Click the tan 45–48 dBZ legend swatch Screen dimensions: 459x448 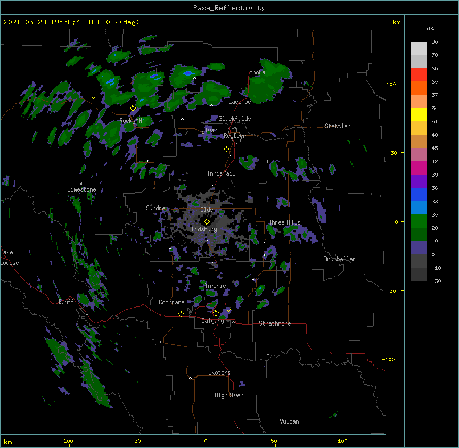coord(419,141)
